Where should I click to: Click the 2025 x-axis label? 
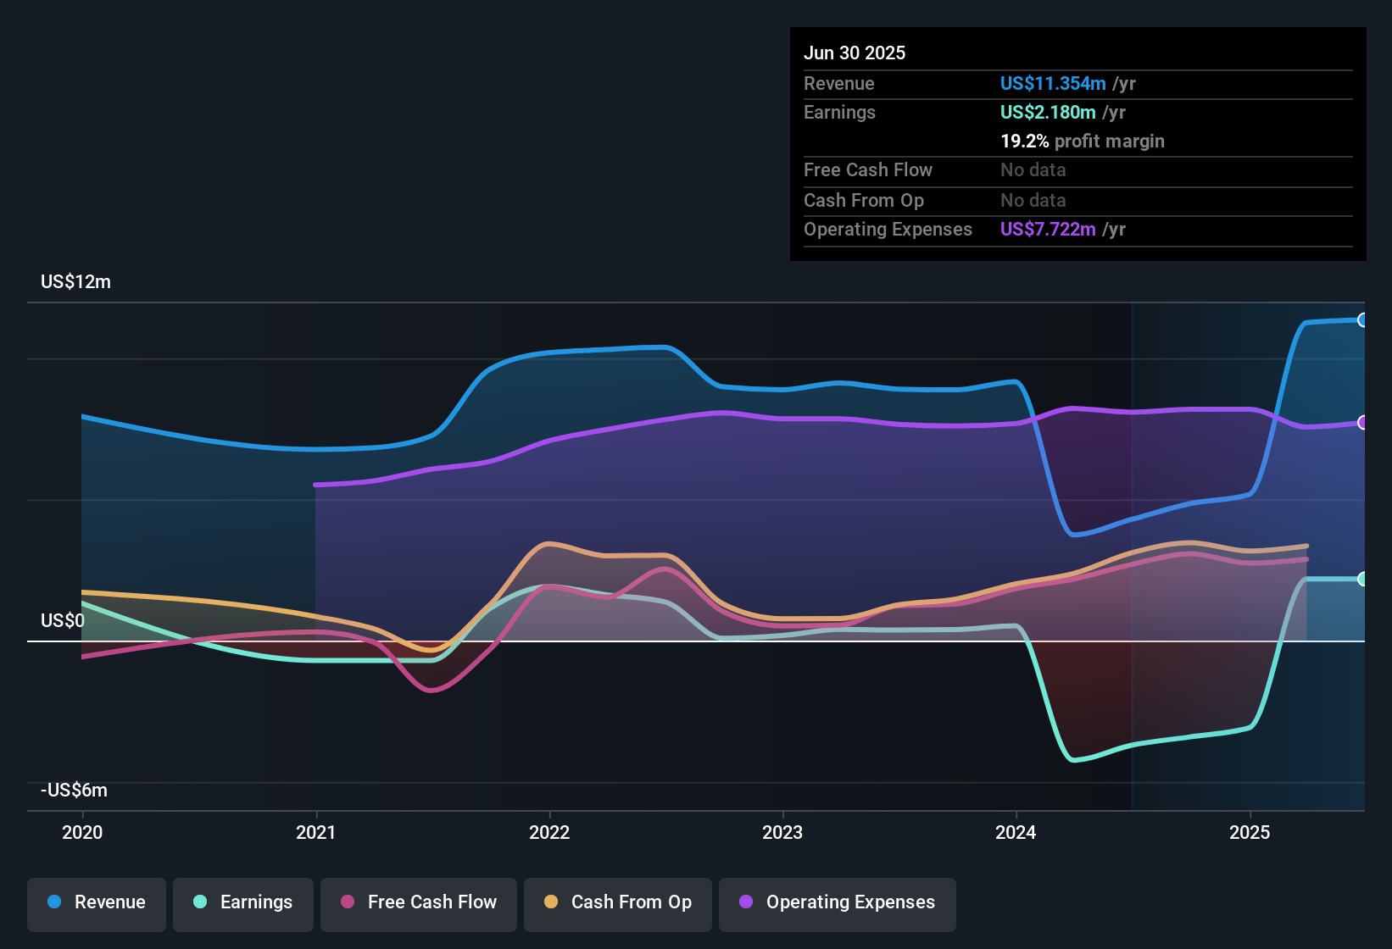coord(1250,832)
